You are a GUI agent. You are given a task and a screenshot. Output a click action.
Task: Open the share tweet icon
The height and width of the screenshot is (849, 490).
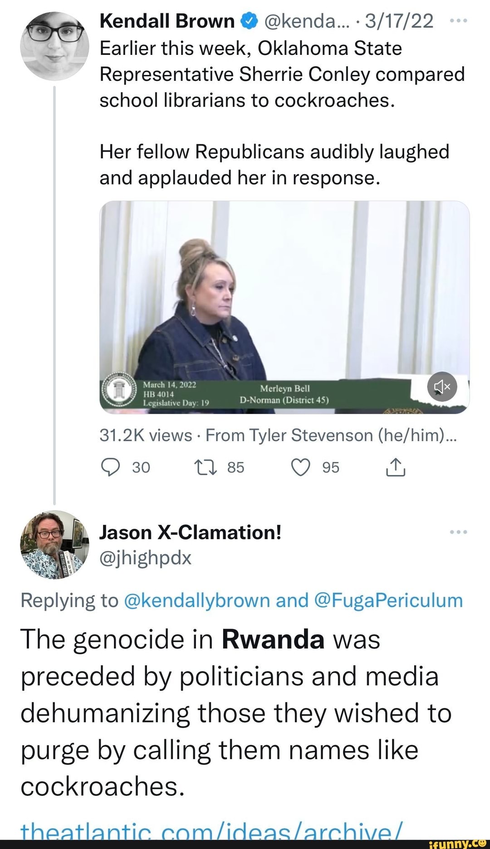395,467
